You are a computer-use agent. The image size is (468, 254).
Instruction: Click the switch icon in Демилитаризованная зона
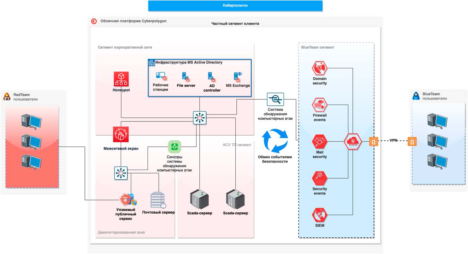[121, 173]
